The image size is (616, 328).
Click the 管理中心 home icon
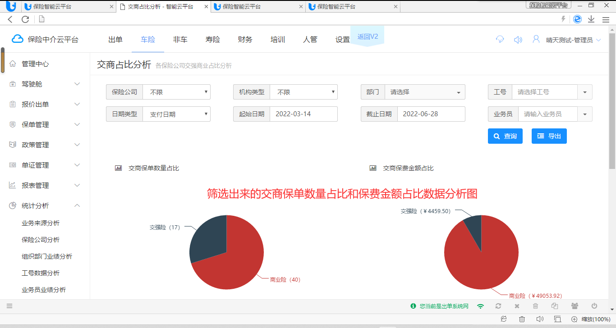coord(13,64)
